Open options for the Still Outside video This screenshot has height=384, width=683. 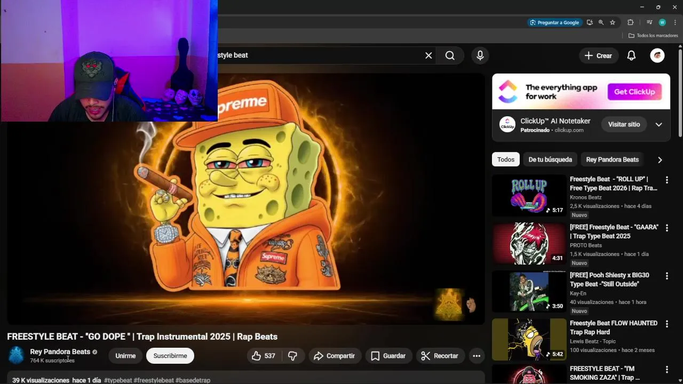tap(666, 276)
